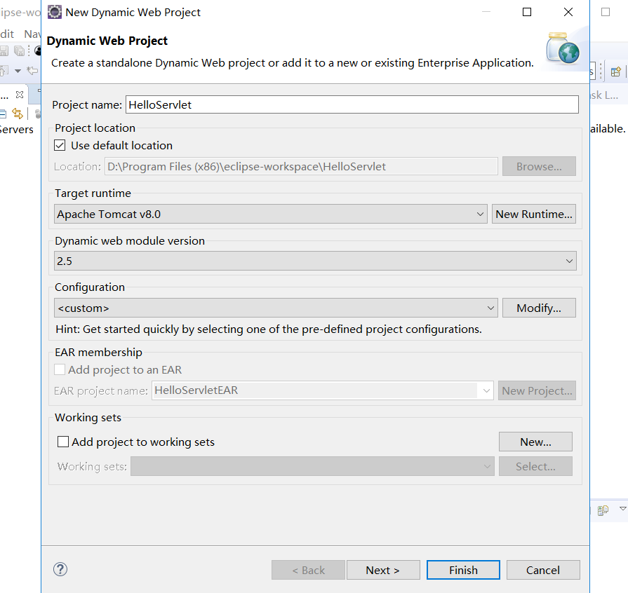Click the Hint text under Configuration

pyautogui.click(x=269, y=329)
